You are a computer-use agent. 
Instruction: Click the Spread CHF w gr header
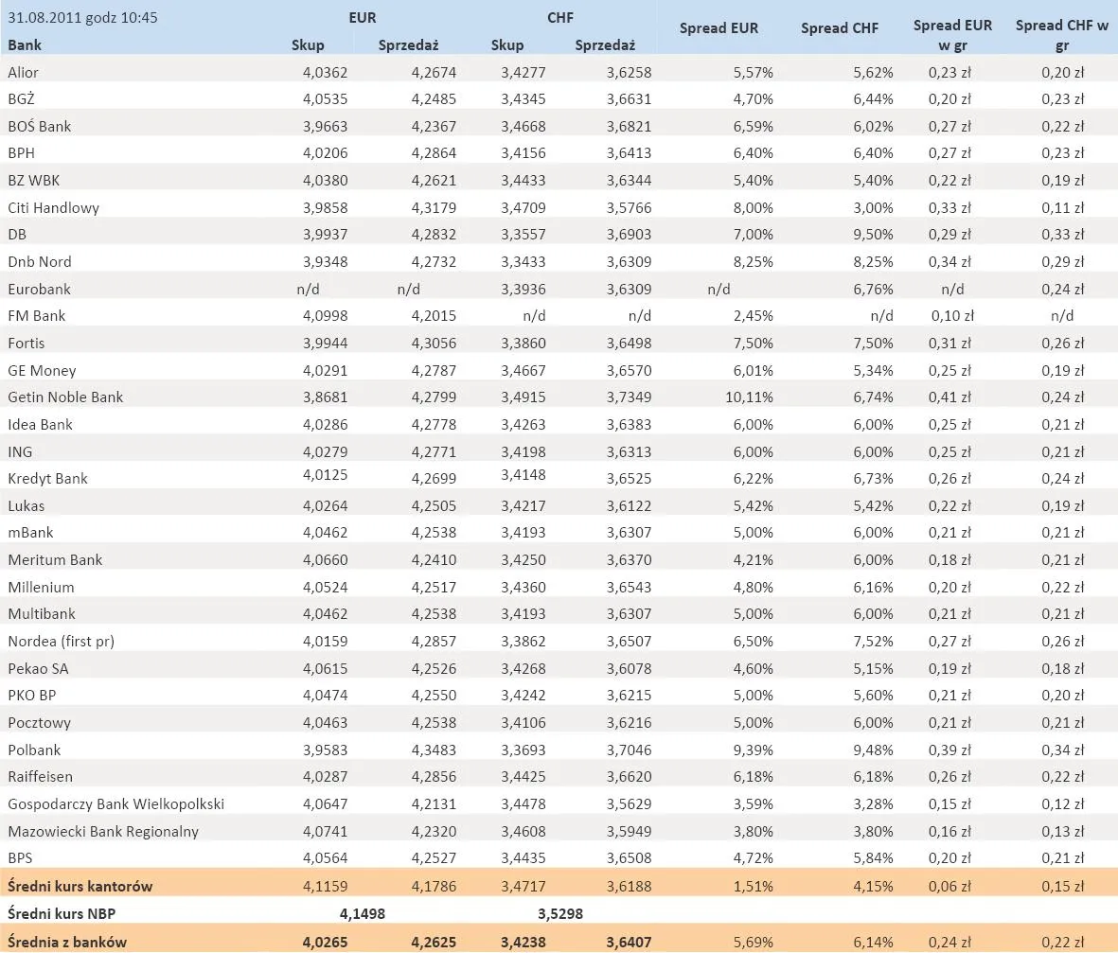(x=1061, y=35)
